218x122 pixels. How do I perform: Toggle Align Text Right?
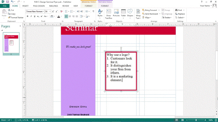pos(73,16)
